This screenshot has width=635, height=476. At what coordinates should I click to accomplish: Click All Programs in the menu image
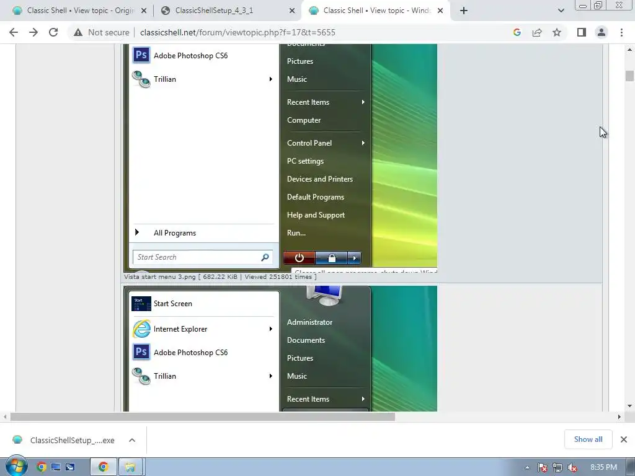174,233
